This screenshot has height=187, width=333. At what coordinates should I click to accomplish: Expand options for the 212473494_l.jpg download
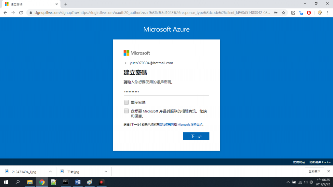click(x=50, y=171)
